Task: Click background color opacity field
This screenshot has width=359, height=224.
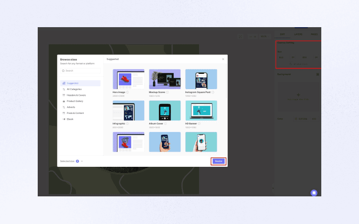Action: (x=314, y=119)
